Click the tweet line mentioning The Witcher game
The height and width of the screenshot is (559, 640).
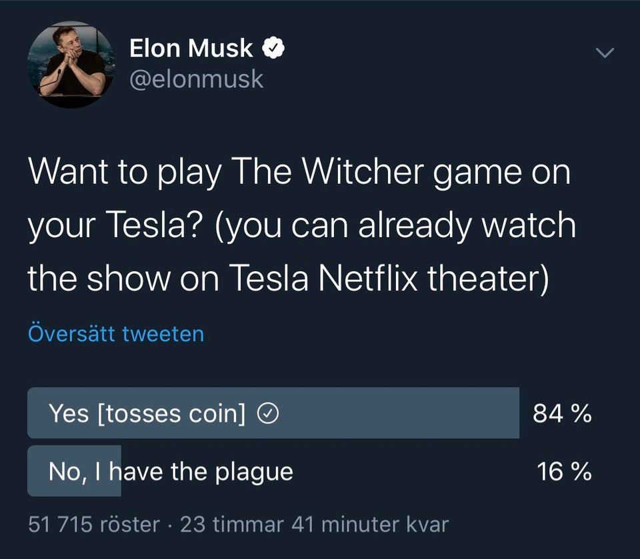[x=299, y=171]
